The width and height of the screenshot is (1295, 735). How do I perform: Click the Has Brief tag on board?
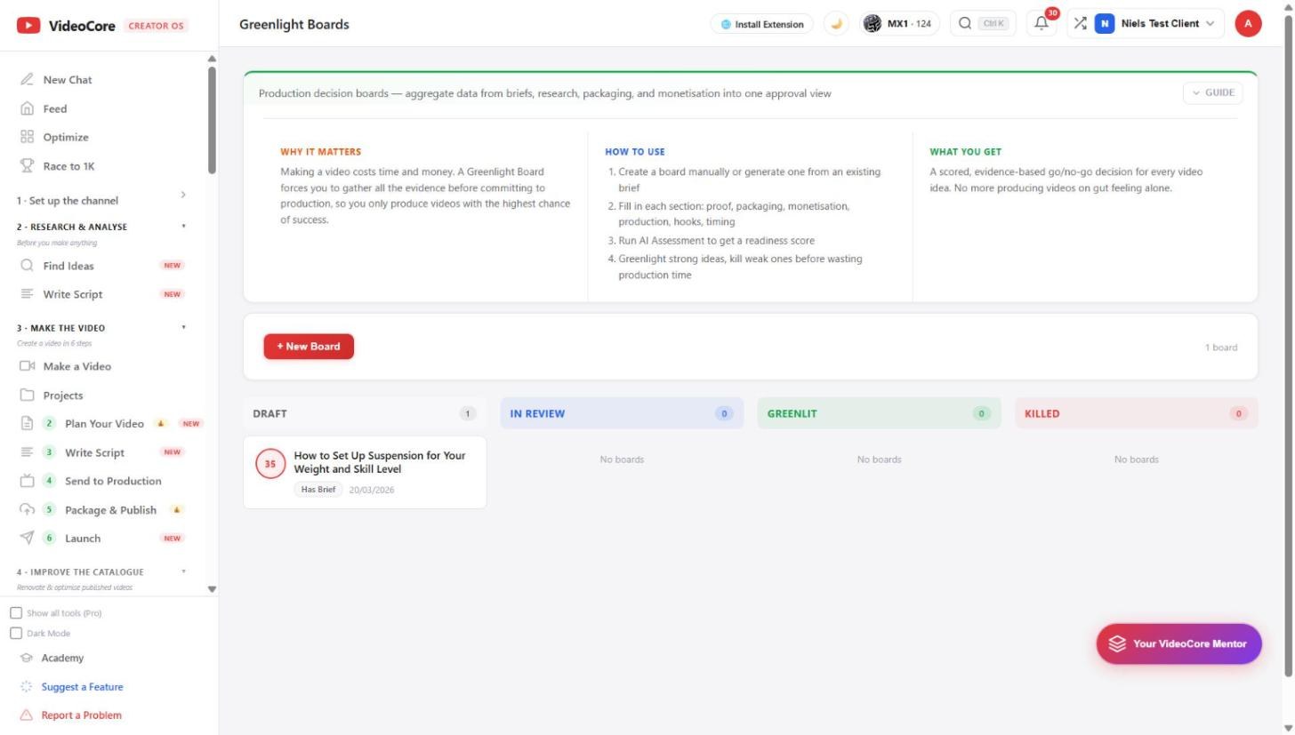[318, 490]
